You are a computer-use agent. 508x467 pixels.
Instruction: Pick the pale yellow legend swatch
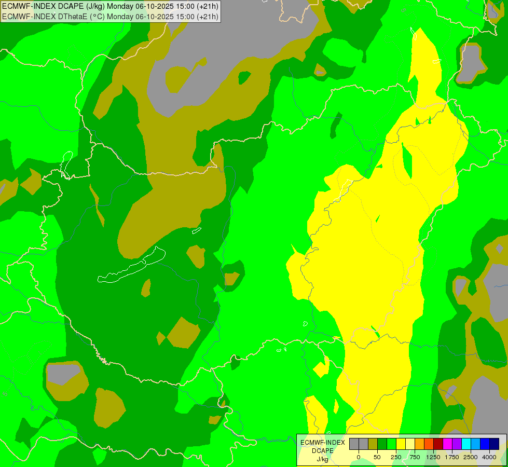[410, 444]
